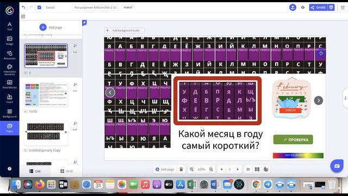Switch pages panel to List view

coord(35,171)
